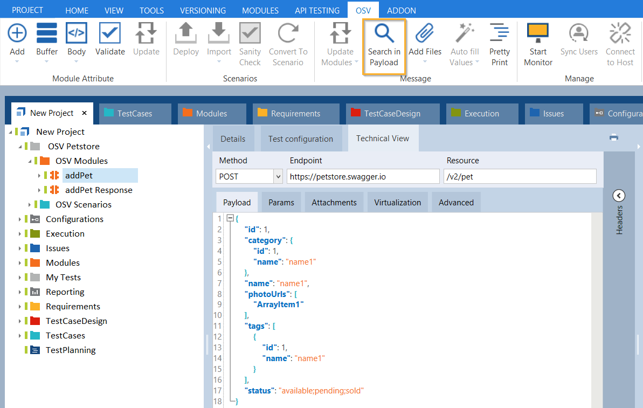Viewport: 643px width, 408px height.
Task: Click the Search in Payload icon
Action: tap(384, 34)
